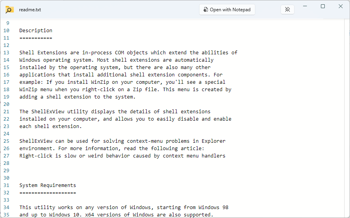
Task: Maximize the Peek preview window
Action: [x=323, y=6]
